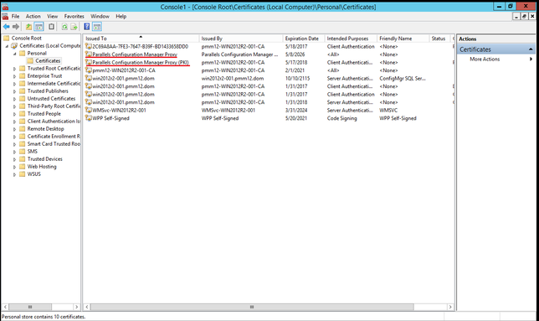This screenshot has height=321, width=539.
Task: Expand the Trusted People node
Action: tap(14, 114)
